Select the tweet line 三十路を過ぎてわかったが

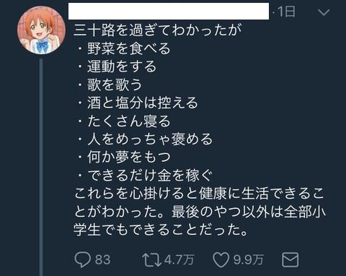point(158,30)
